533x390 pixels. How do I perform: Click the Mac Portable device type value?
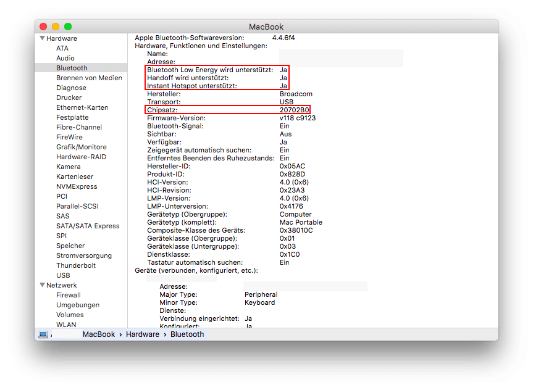(x=301, y=222)
